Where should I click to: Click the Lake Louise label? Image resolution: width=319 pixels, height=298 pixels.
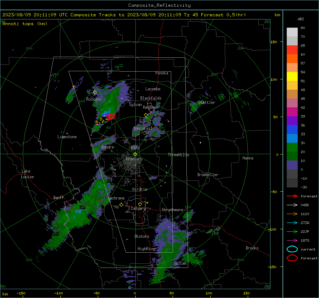pos(27,174)
